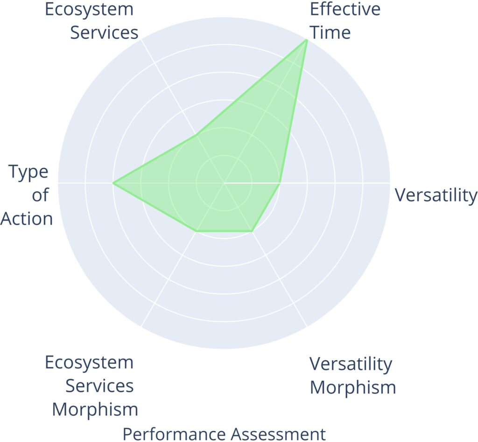Click outer end of Type of Action axis line
The width and height of the screenshot is (478, 442).
[x=59, y=183]
